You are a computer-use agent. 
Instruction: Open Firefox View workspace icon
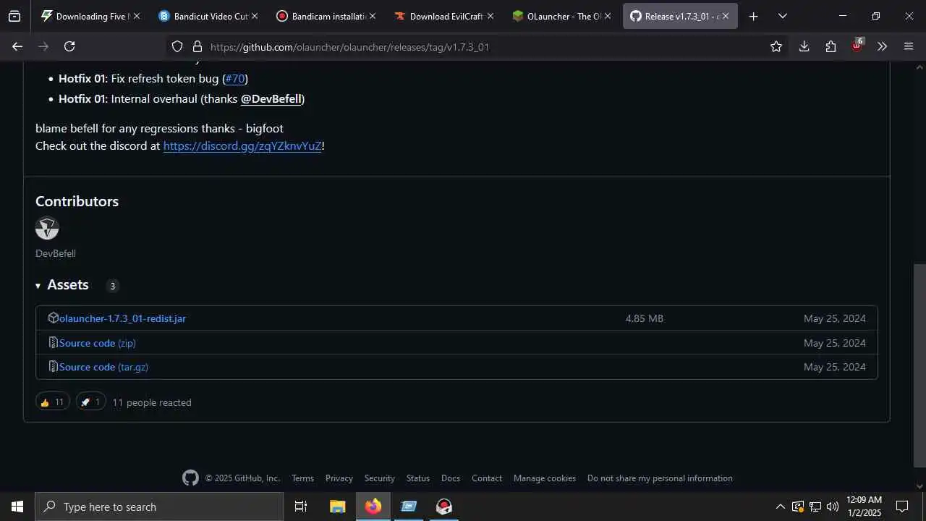[14, 16]
